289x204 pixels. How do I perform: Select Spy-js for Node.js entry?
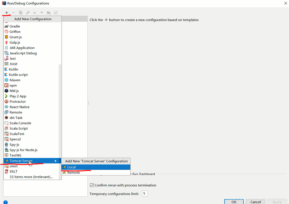pyautogui.click(x=31, y=150)
